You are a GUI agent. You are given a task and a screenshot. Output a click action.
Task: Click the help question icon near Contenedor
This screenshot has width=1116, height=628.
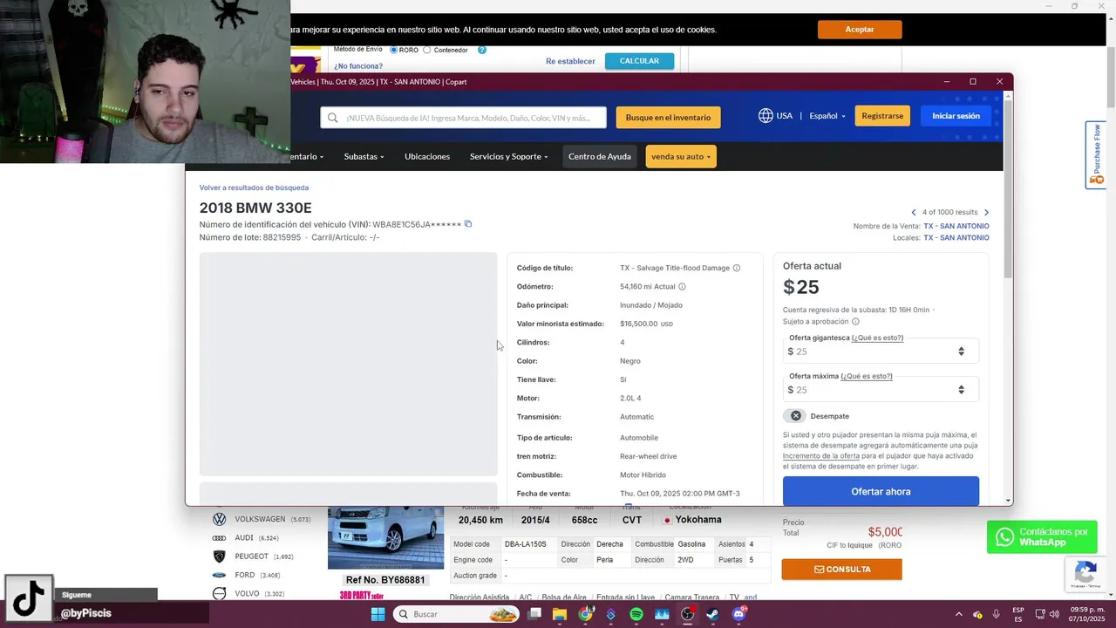pos(482,50)
